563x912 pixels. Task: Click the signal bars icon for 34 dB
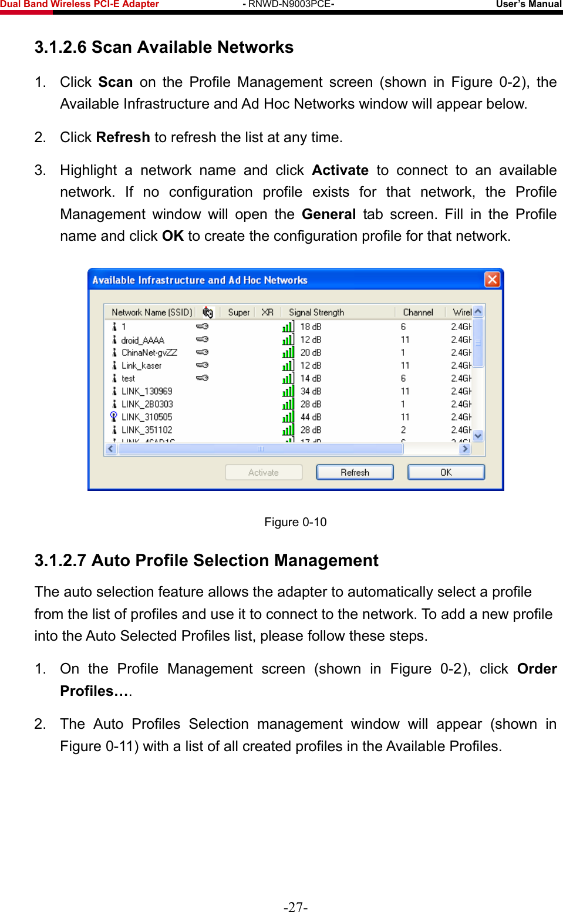288,391
